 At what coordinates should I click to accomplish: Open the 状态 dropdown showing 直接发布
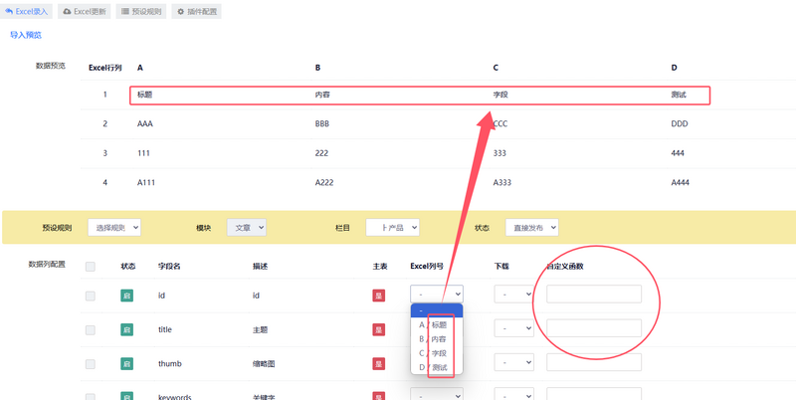532,228
